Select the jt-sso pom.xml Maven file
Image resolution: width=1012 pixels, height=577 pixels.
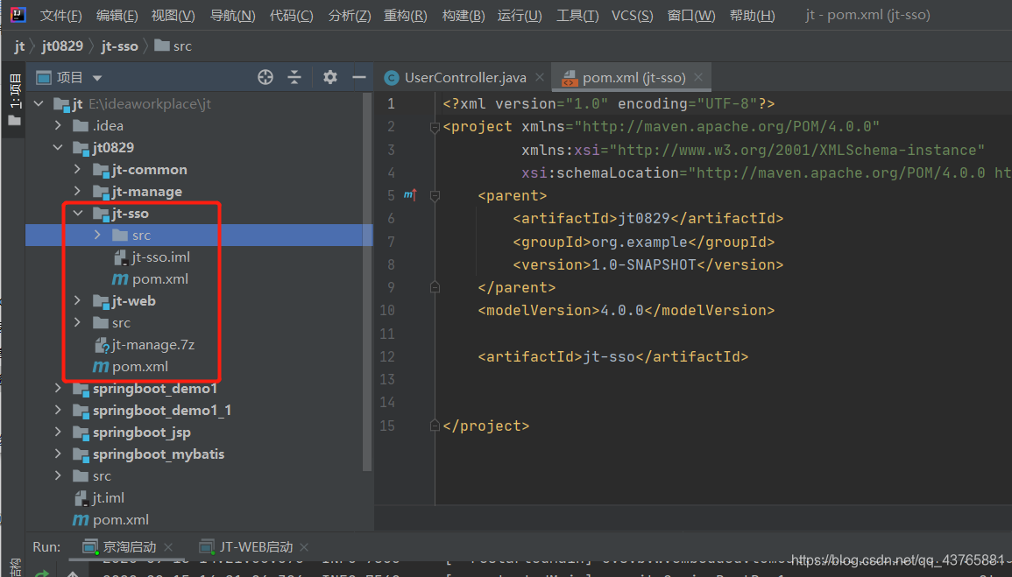coord(151,279)
